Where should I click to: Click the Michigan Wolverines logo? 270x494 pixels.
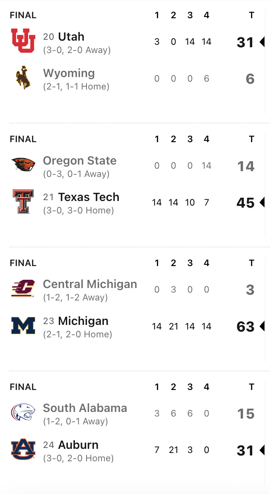(x=23, y=325)
